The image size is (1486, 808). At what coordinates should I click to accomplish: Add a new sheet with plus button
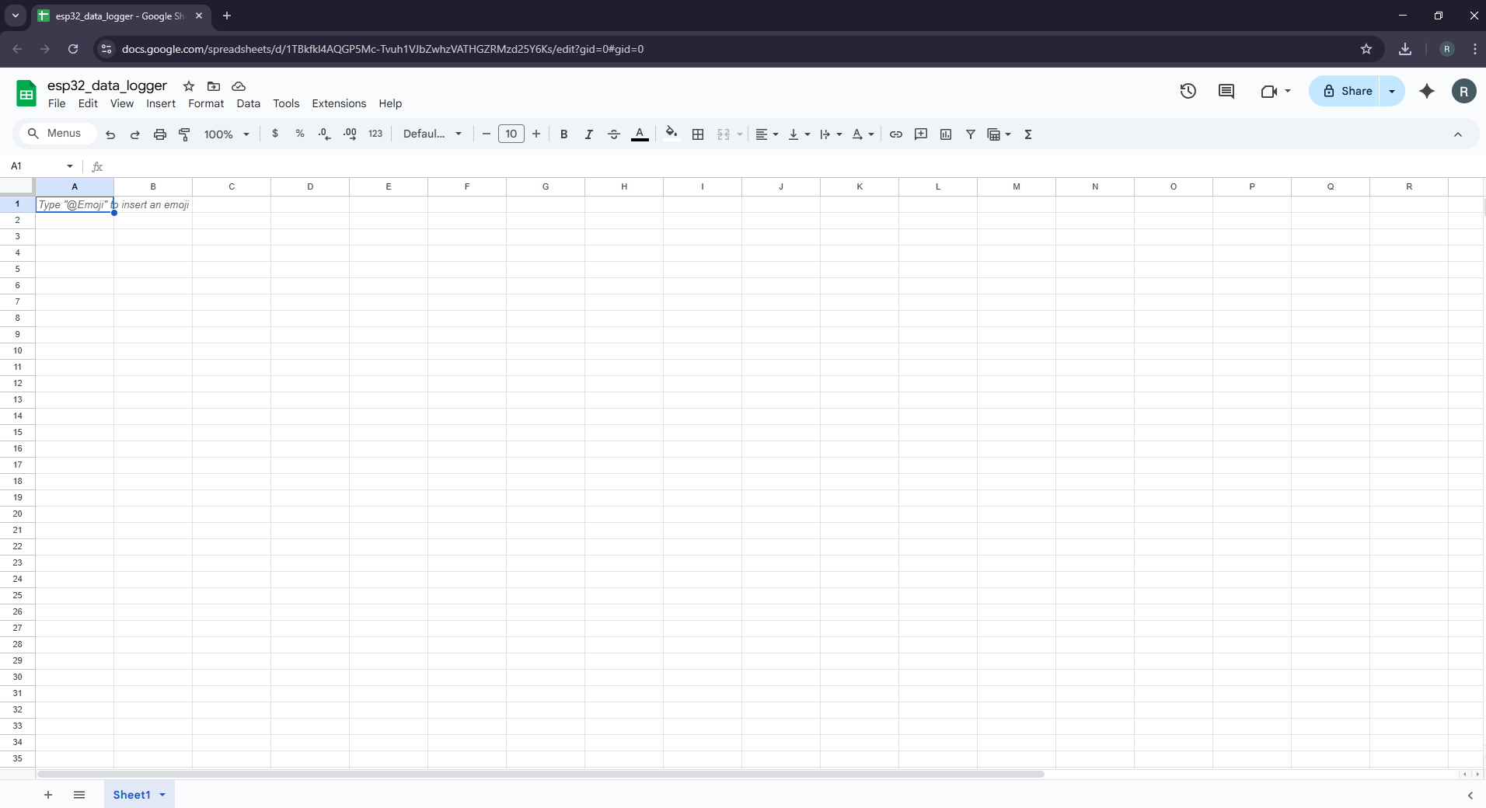tap(48, 795)
